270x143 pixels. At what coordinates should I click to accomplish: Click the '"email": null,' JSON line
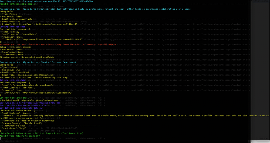click(11, 32)
